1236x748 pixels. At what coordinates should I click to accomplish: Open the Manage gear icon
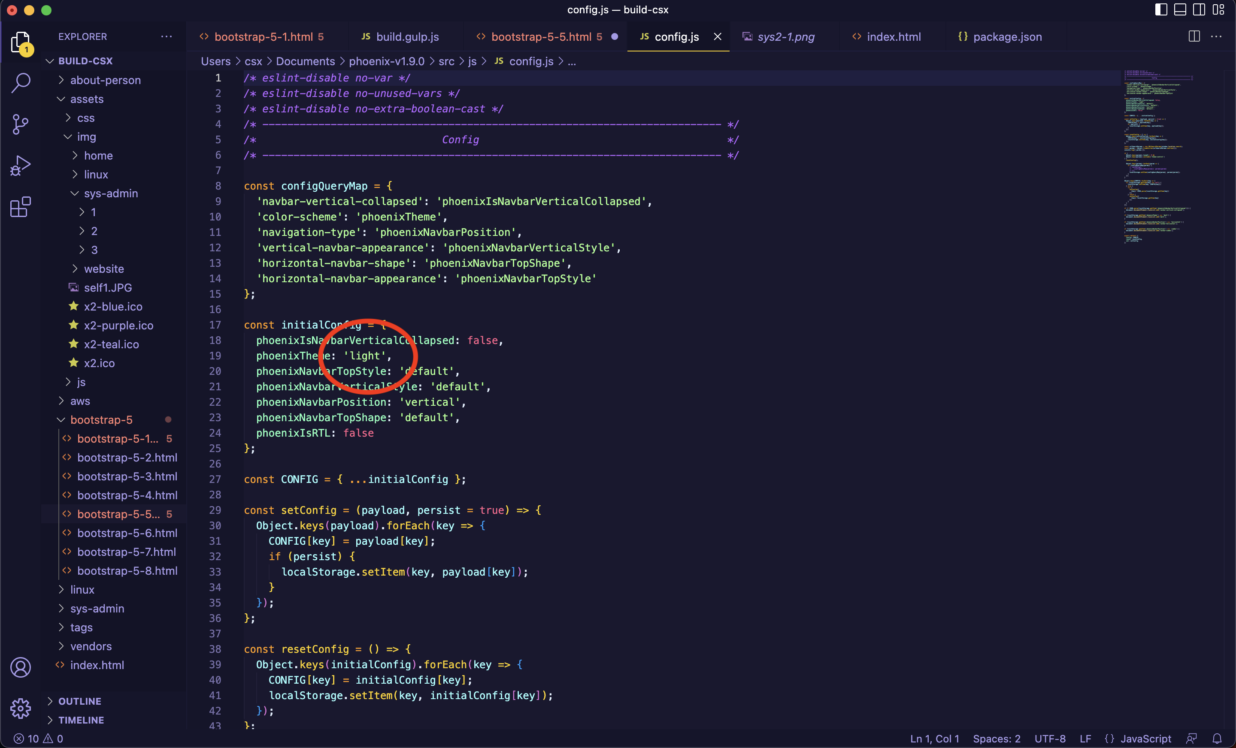pos(21,708)
